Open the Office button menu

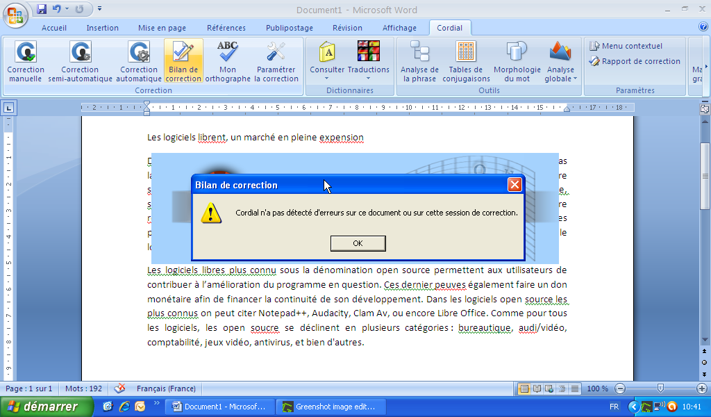(x=15, y=15)
